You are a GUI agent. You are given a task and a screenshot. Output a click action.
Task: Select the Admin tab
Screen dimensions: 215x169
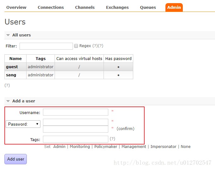coord(174,8)
